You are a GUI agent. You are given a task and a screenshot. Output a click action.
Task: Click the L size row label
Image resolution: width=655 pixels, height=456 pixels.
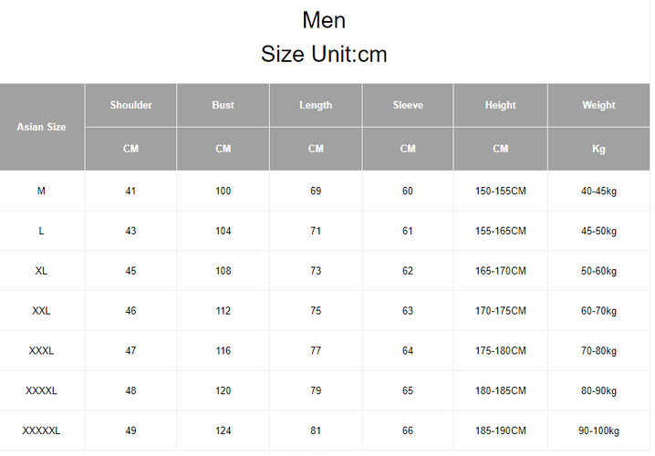[41, 231]
